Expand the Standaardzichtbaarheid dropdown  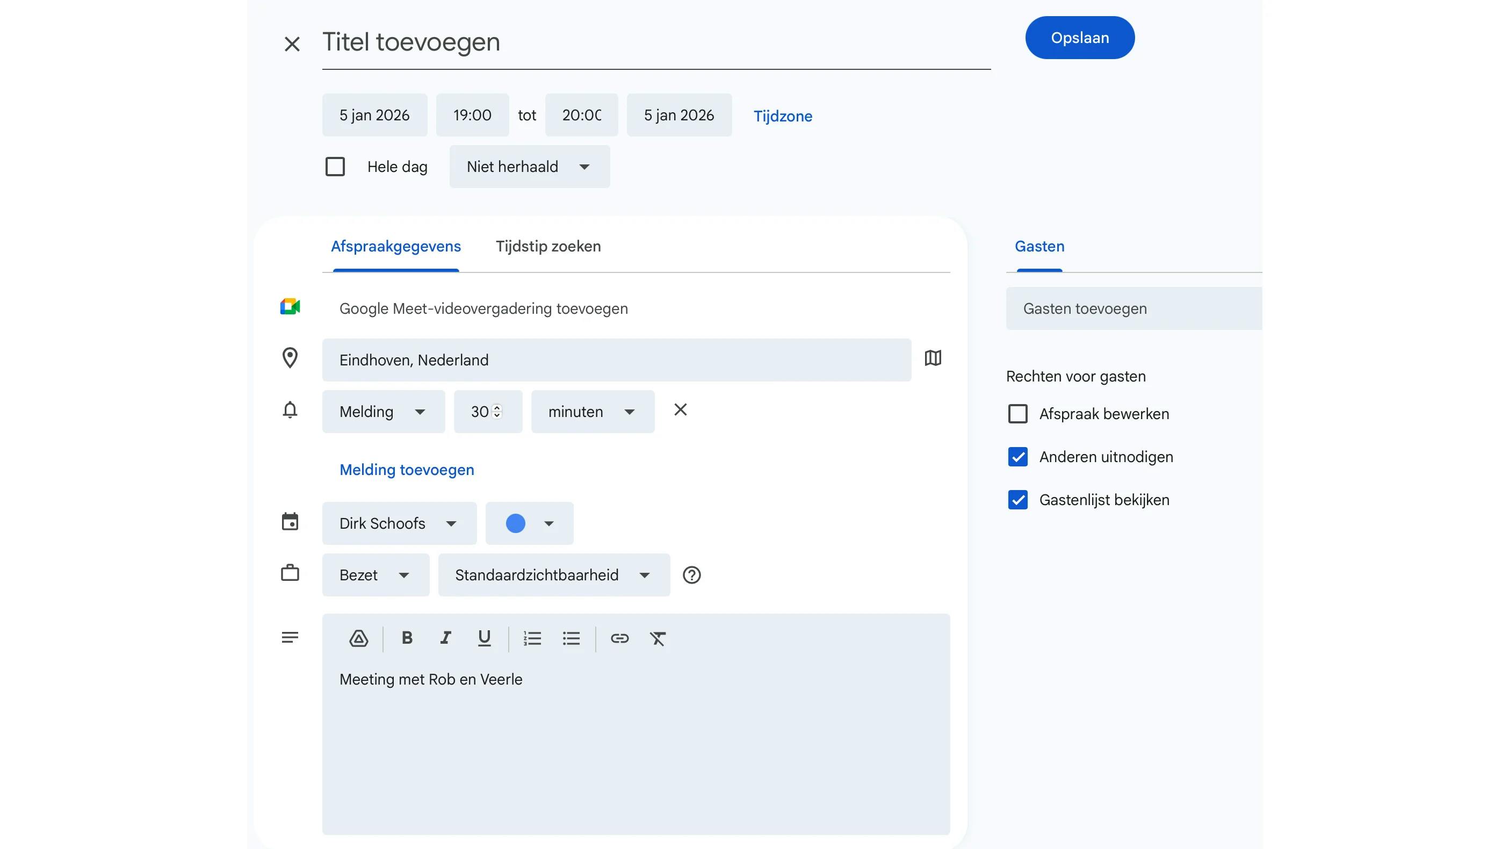click(553, 575)
